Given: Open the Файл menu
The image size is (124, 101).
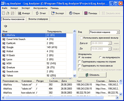Looking at the screenshot, I should (5, 8).
